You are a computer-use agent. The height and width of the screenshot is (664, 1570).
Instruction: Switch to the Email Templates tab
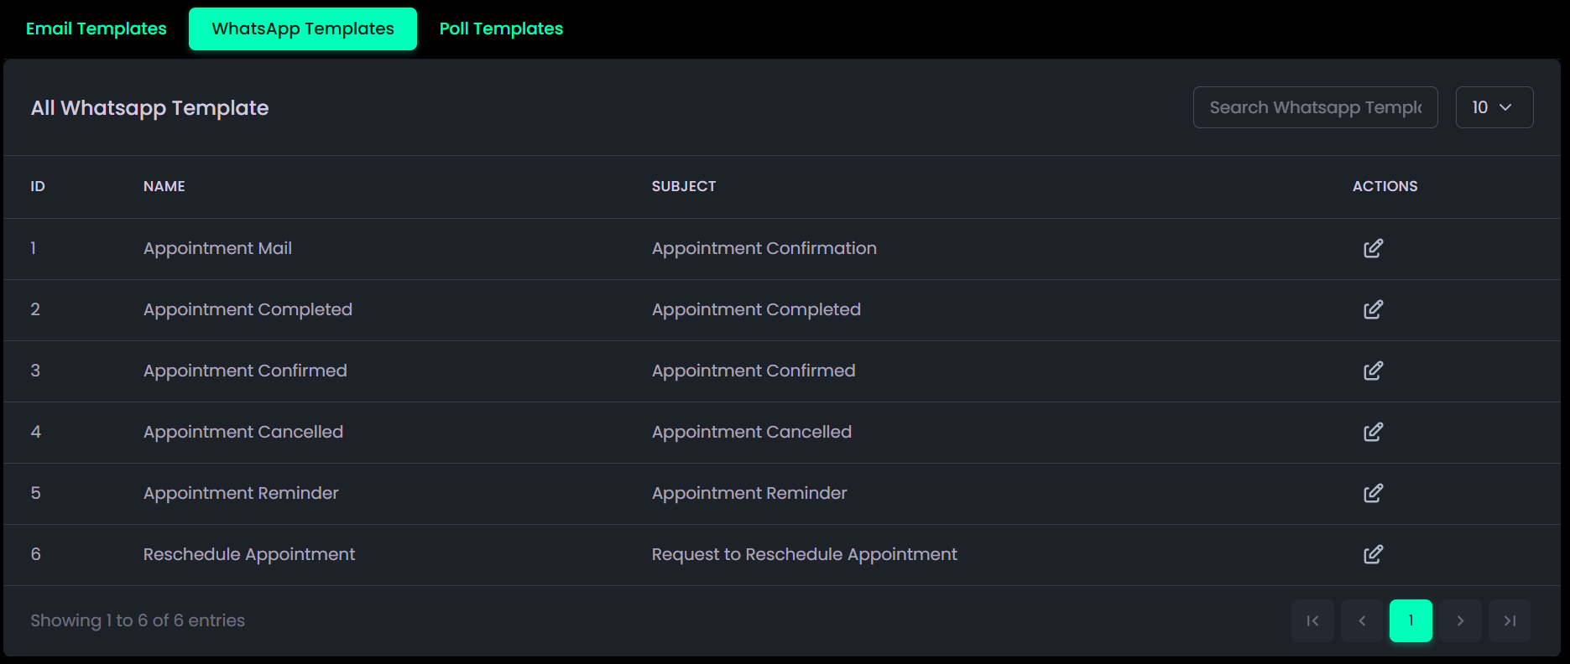96,29
